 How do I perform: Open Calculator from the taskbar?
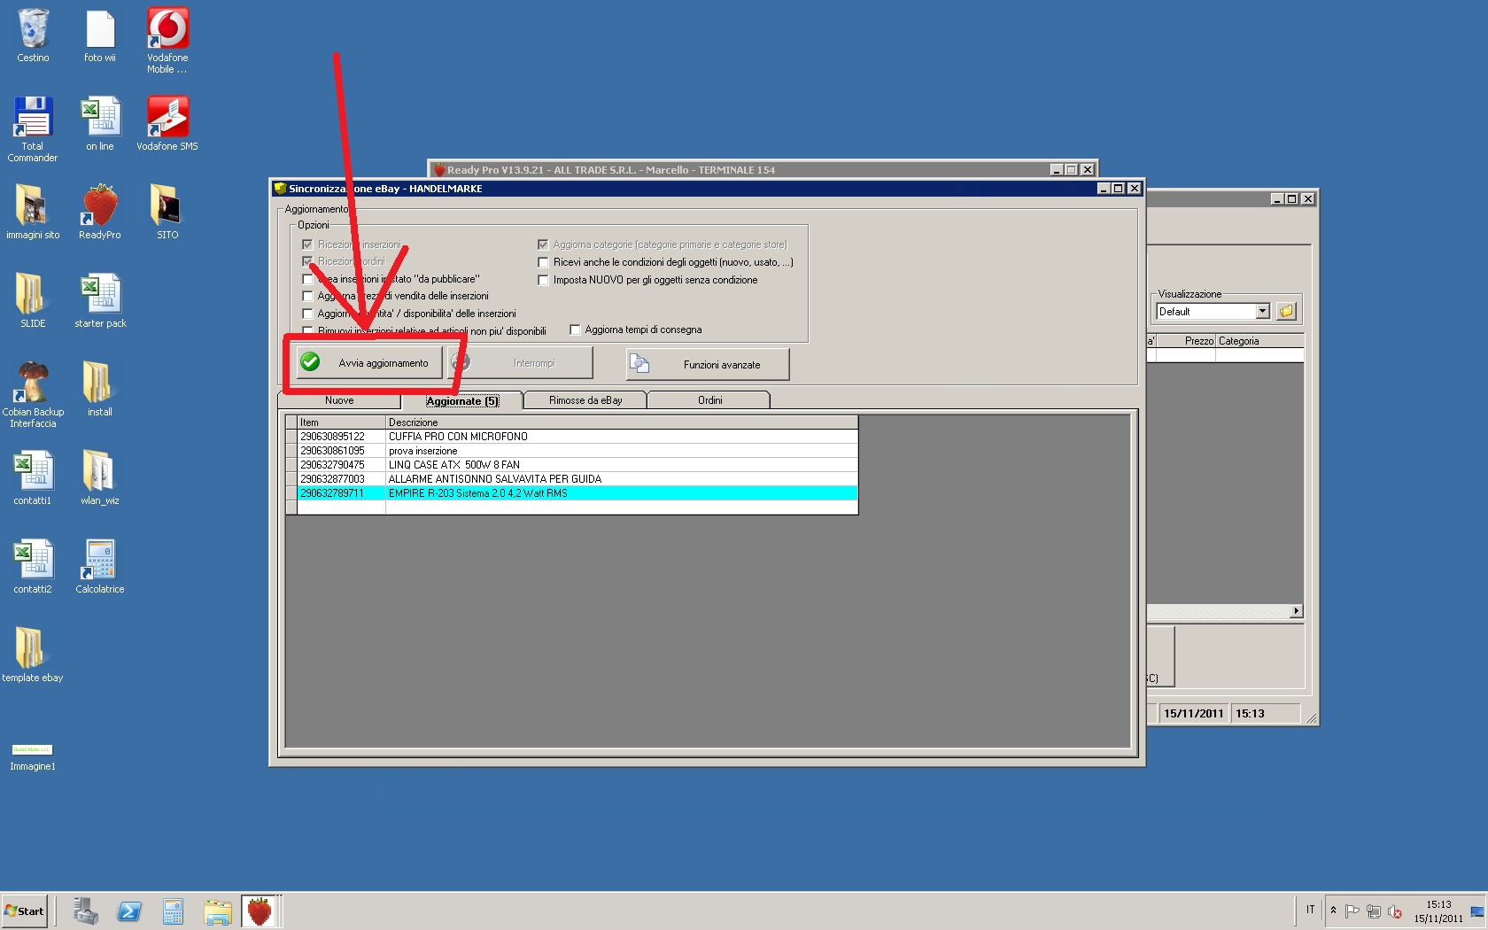click(x=173, y=911)
